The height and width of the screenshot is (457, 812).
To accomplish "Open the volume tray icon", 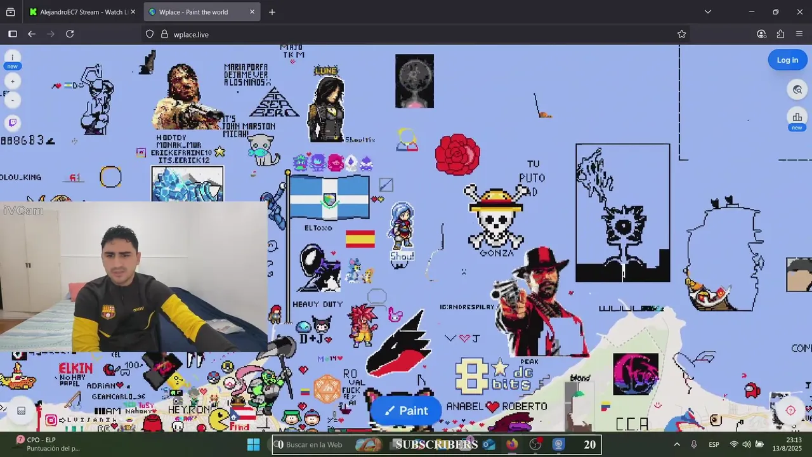I will (x=746, y=444).
